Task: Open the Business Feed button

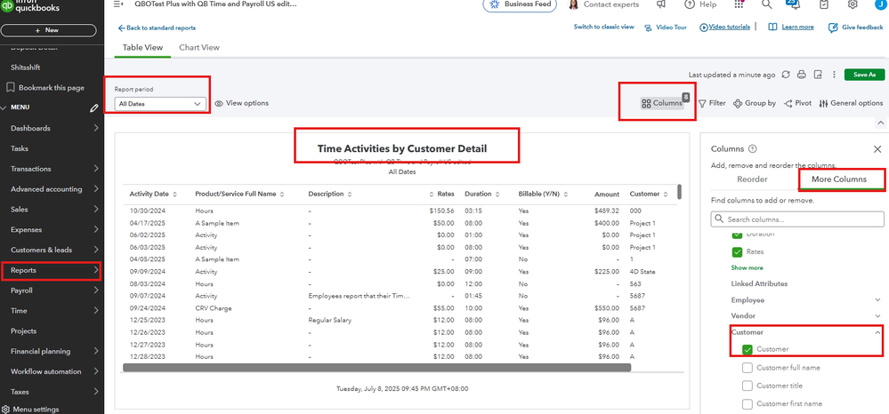Action: pos(520,4)
